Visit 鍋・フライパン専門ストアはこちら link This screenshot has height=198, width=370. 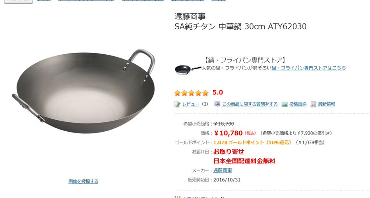[308, 68]
